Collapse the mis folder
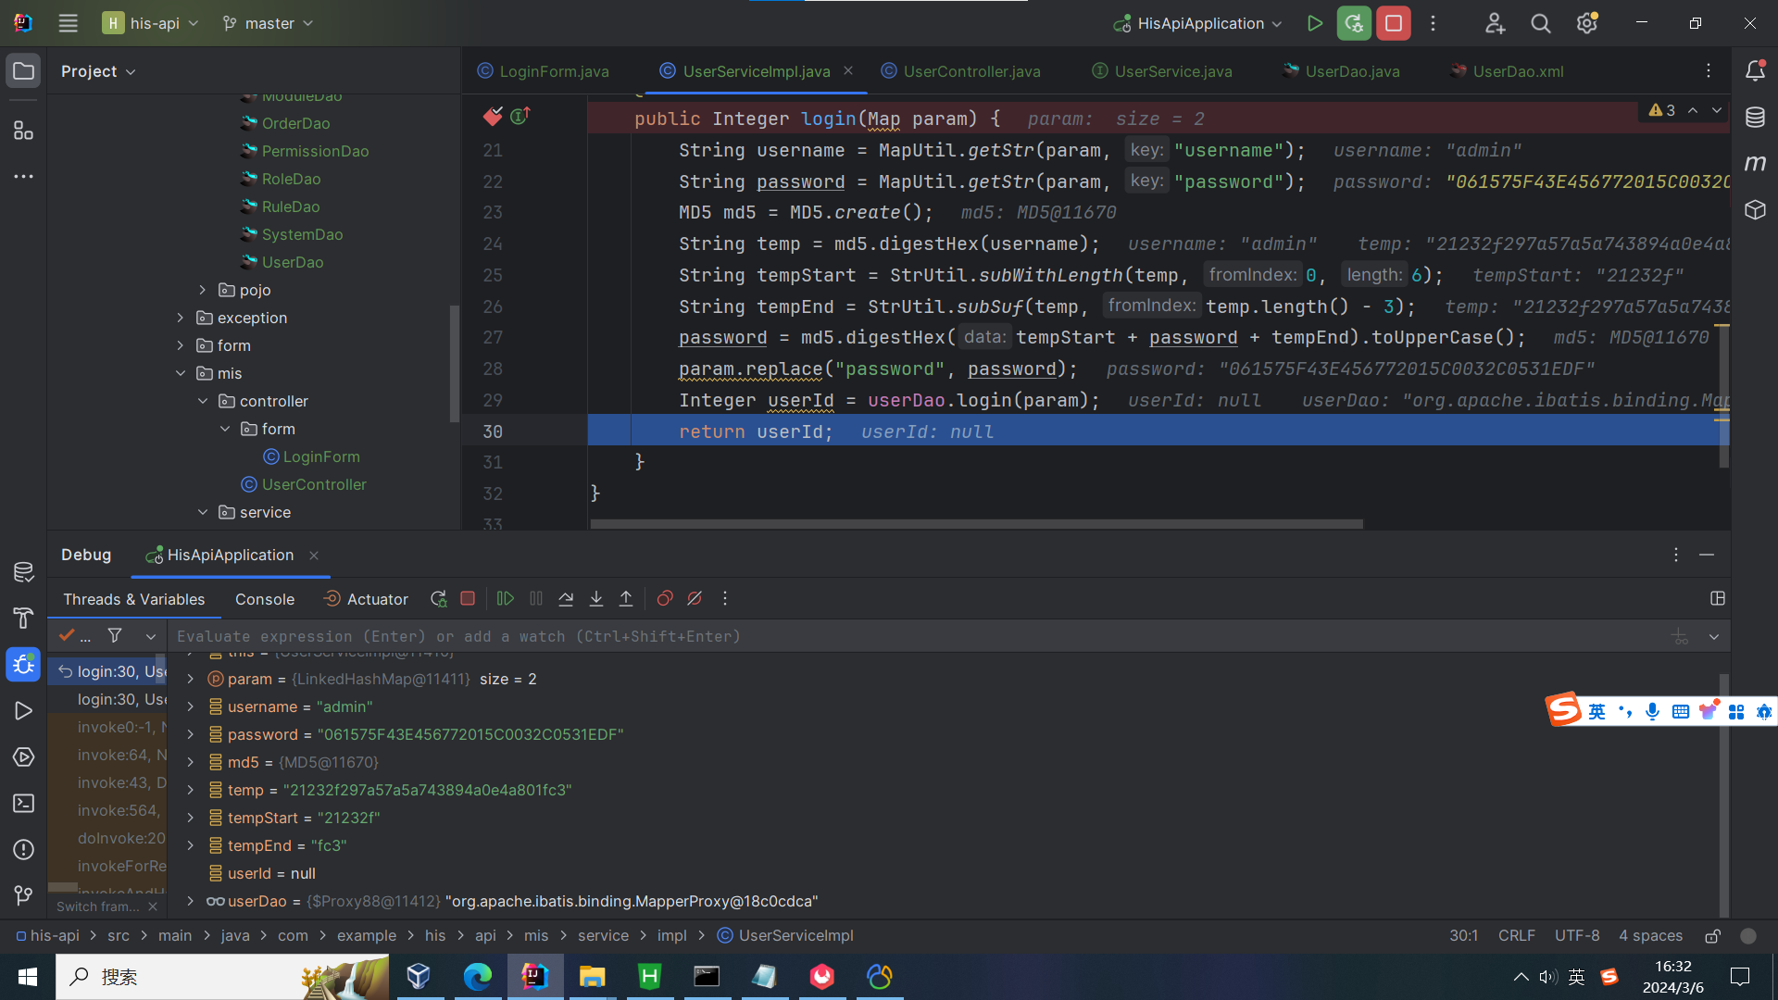Screen dimensions: 1778x1000 pyautogui.click(x=181, y=373)
